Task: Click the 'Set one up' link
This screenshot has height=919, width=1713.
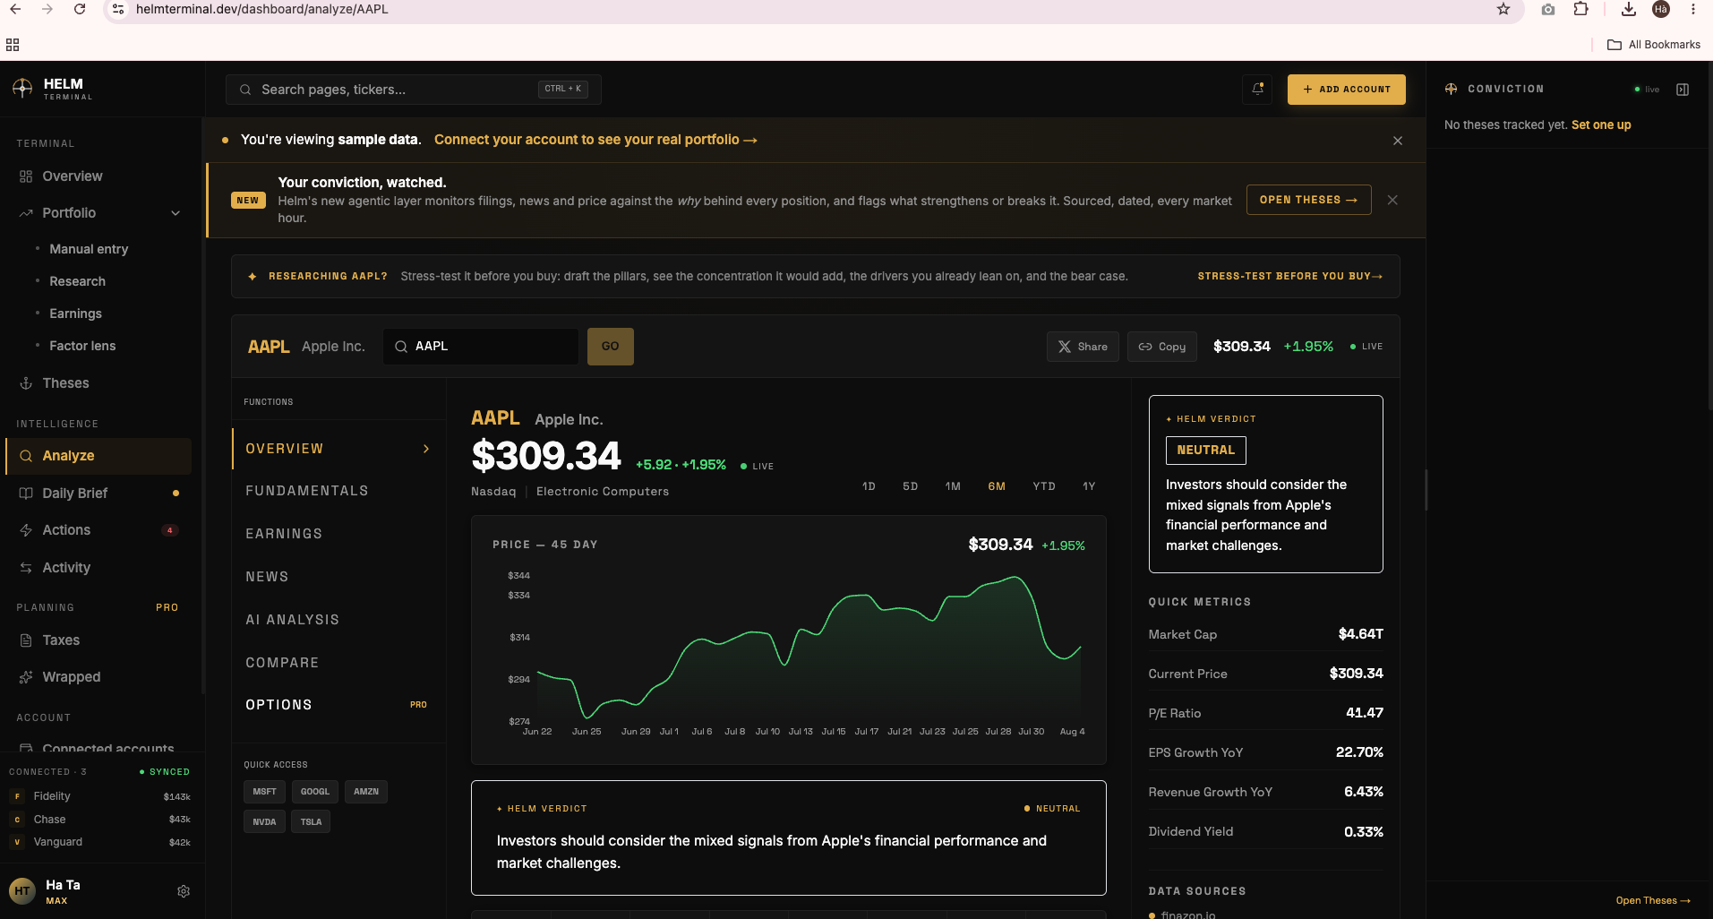Action: click(x=1601, y=125)
